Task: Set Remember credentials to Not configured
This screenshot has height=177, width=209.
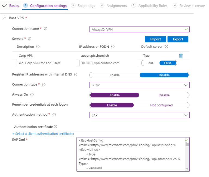Action: click(x=161, y=105)
